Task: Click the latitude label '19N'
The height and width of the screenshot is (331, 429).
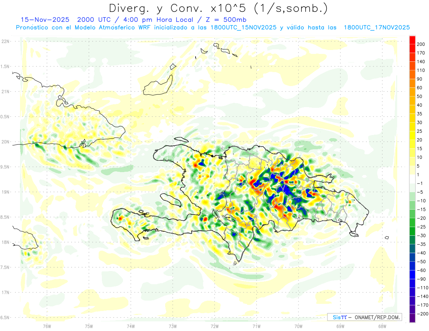Action: click(5, 192)
